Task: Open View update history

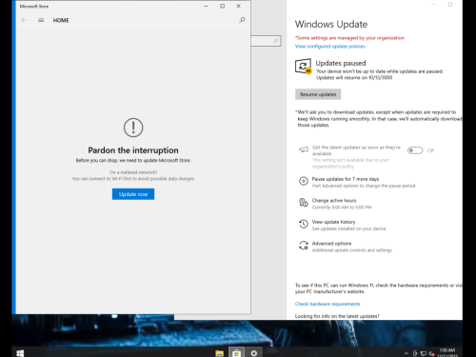Action: [333, 222]
